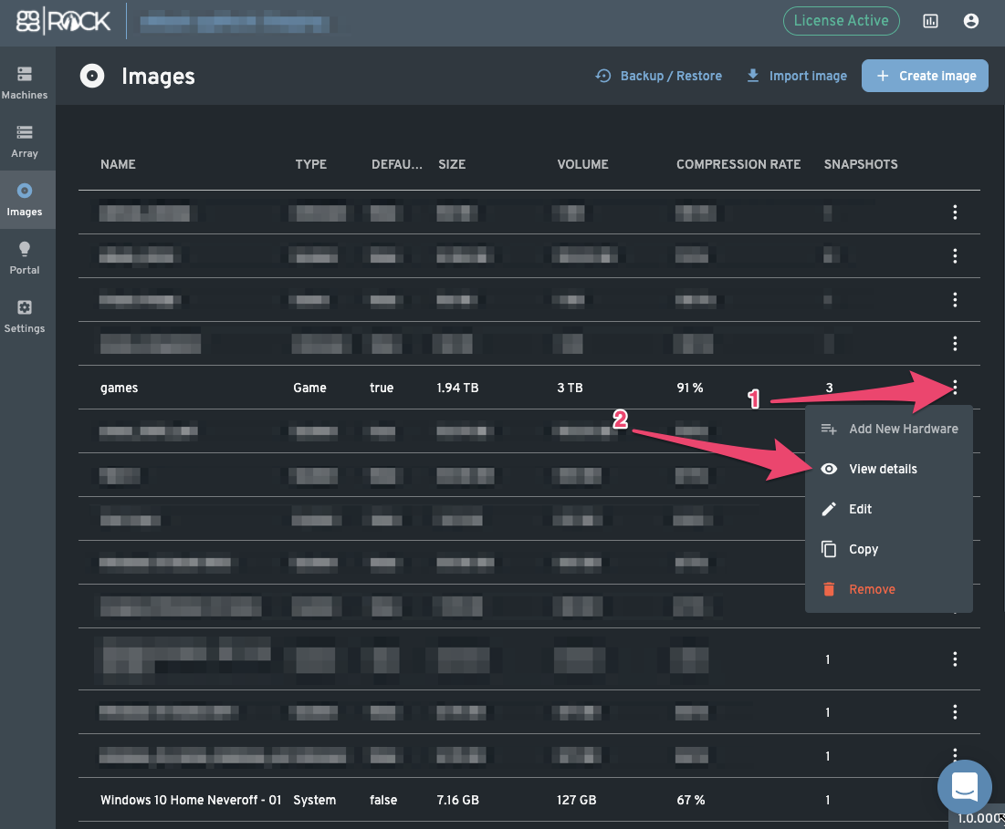
Task: Choose Copy in the context menu
Action: [888, 549]
